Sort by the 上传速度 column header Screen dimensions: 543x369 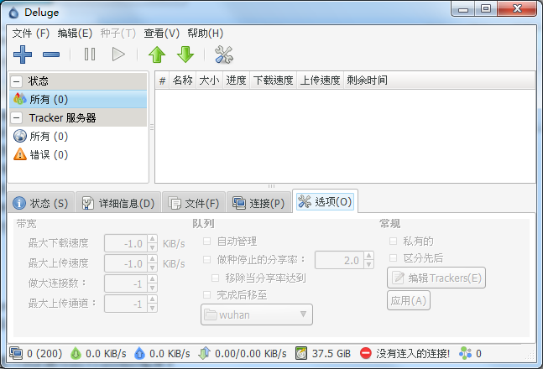320,81
